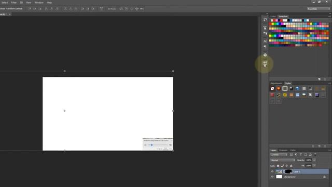Distribute top edges in options bar

click(65, 9)
